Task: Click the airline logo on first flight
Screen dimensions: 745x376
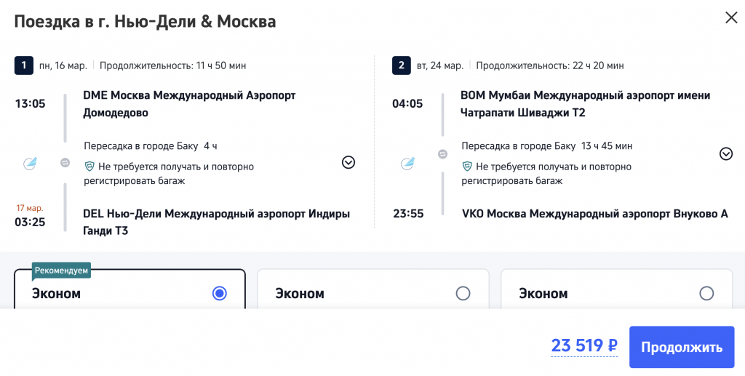Action: (31, 164)
